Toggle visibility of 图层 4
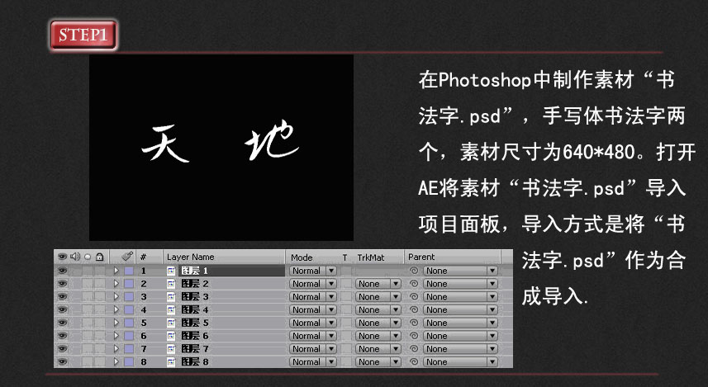The image size is (708, 387). (62, 310)
